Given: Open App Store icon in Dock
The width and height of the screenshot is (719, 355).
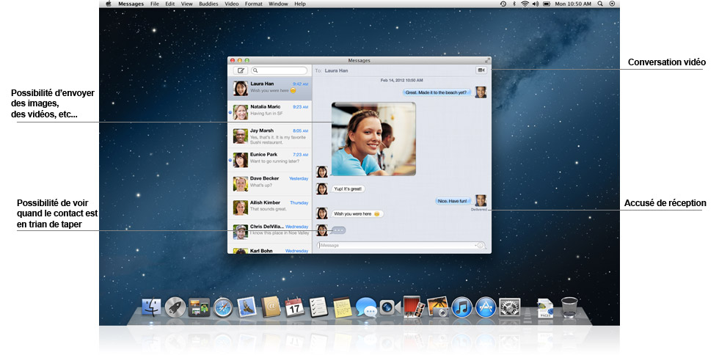Looking at the screenshot, I should coord(486,307).
